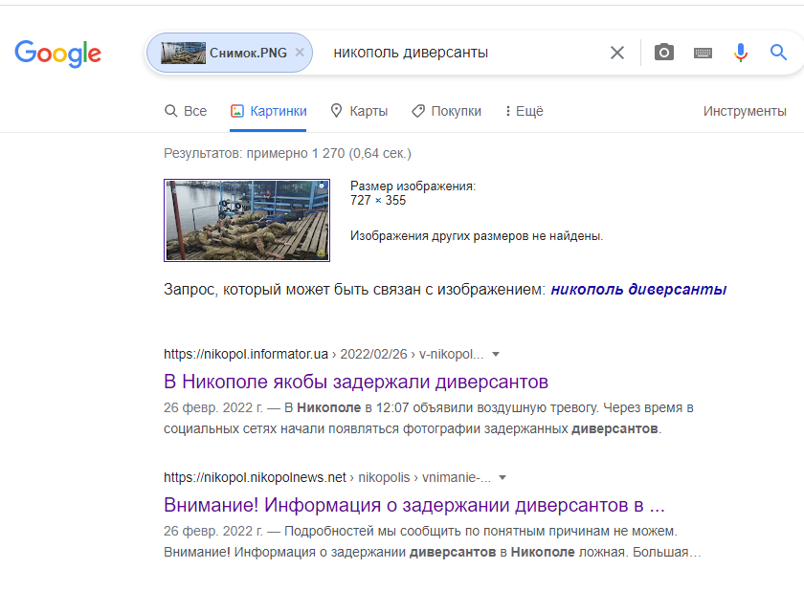Clear the search query with the X icon

click(x=617, y=53)
